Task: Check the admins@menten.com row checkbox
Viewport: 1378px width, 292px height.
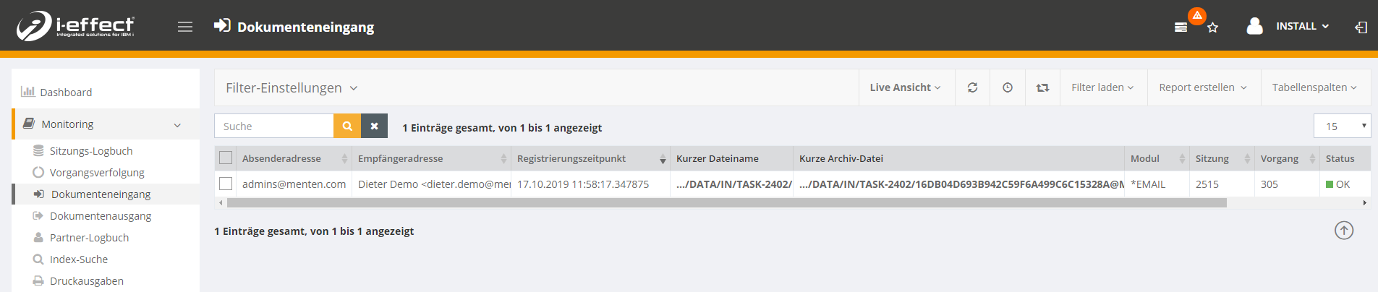Action: [226, 184]
